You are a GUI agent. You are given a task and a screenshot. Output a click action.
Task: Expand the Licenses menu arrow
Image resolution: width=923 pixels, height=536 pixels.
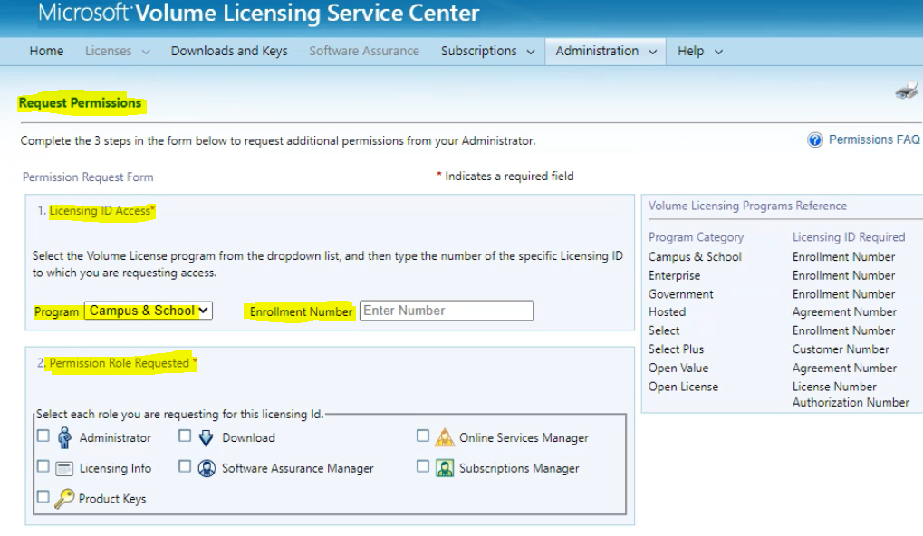pos(146,52)
